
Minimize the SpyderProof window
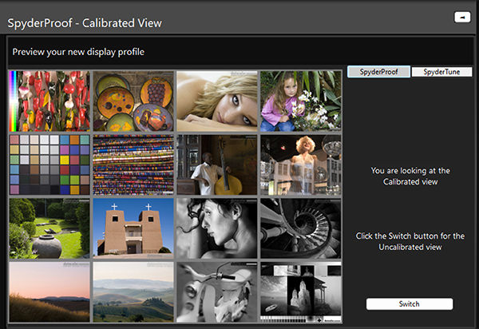coord(461,16)
